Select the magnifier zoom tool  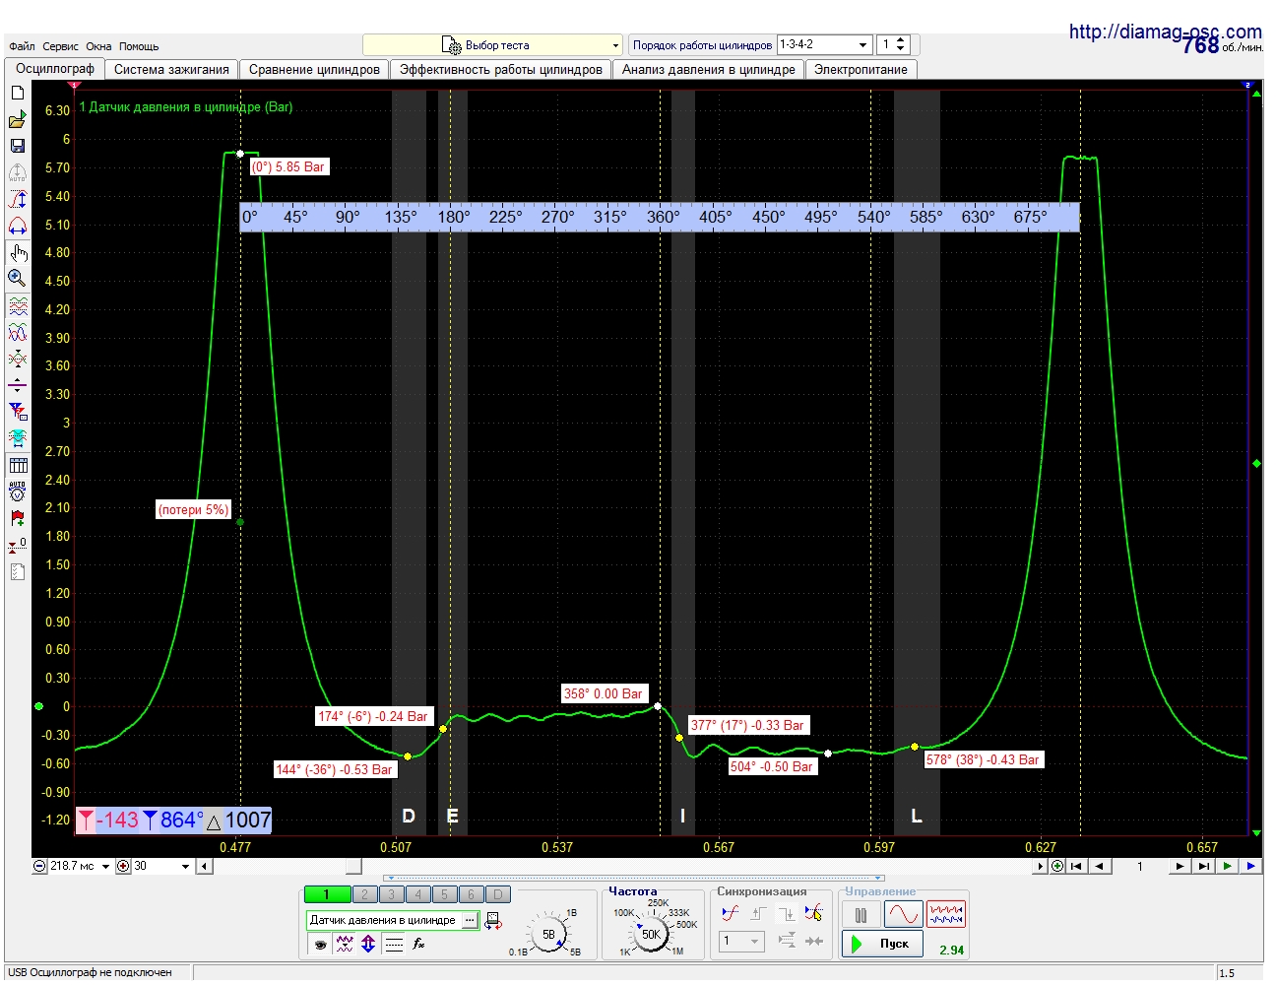[x=17, y=279]
